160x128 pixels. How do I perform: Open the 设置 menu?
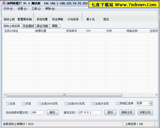[22, 9]
